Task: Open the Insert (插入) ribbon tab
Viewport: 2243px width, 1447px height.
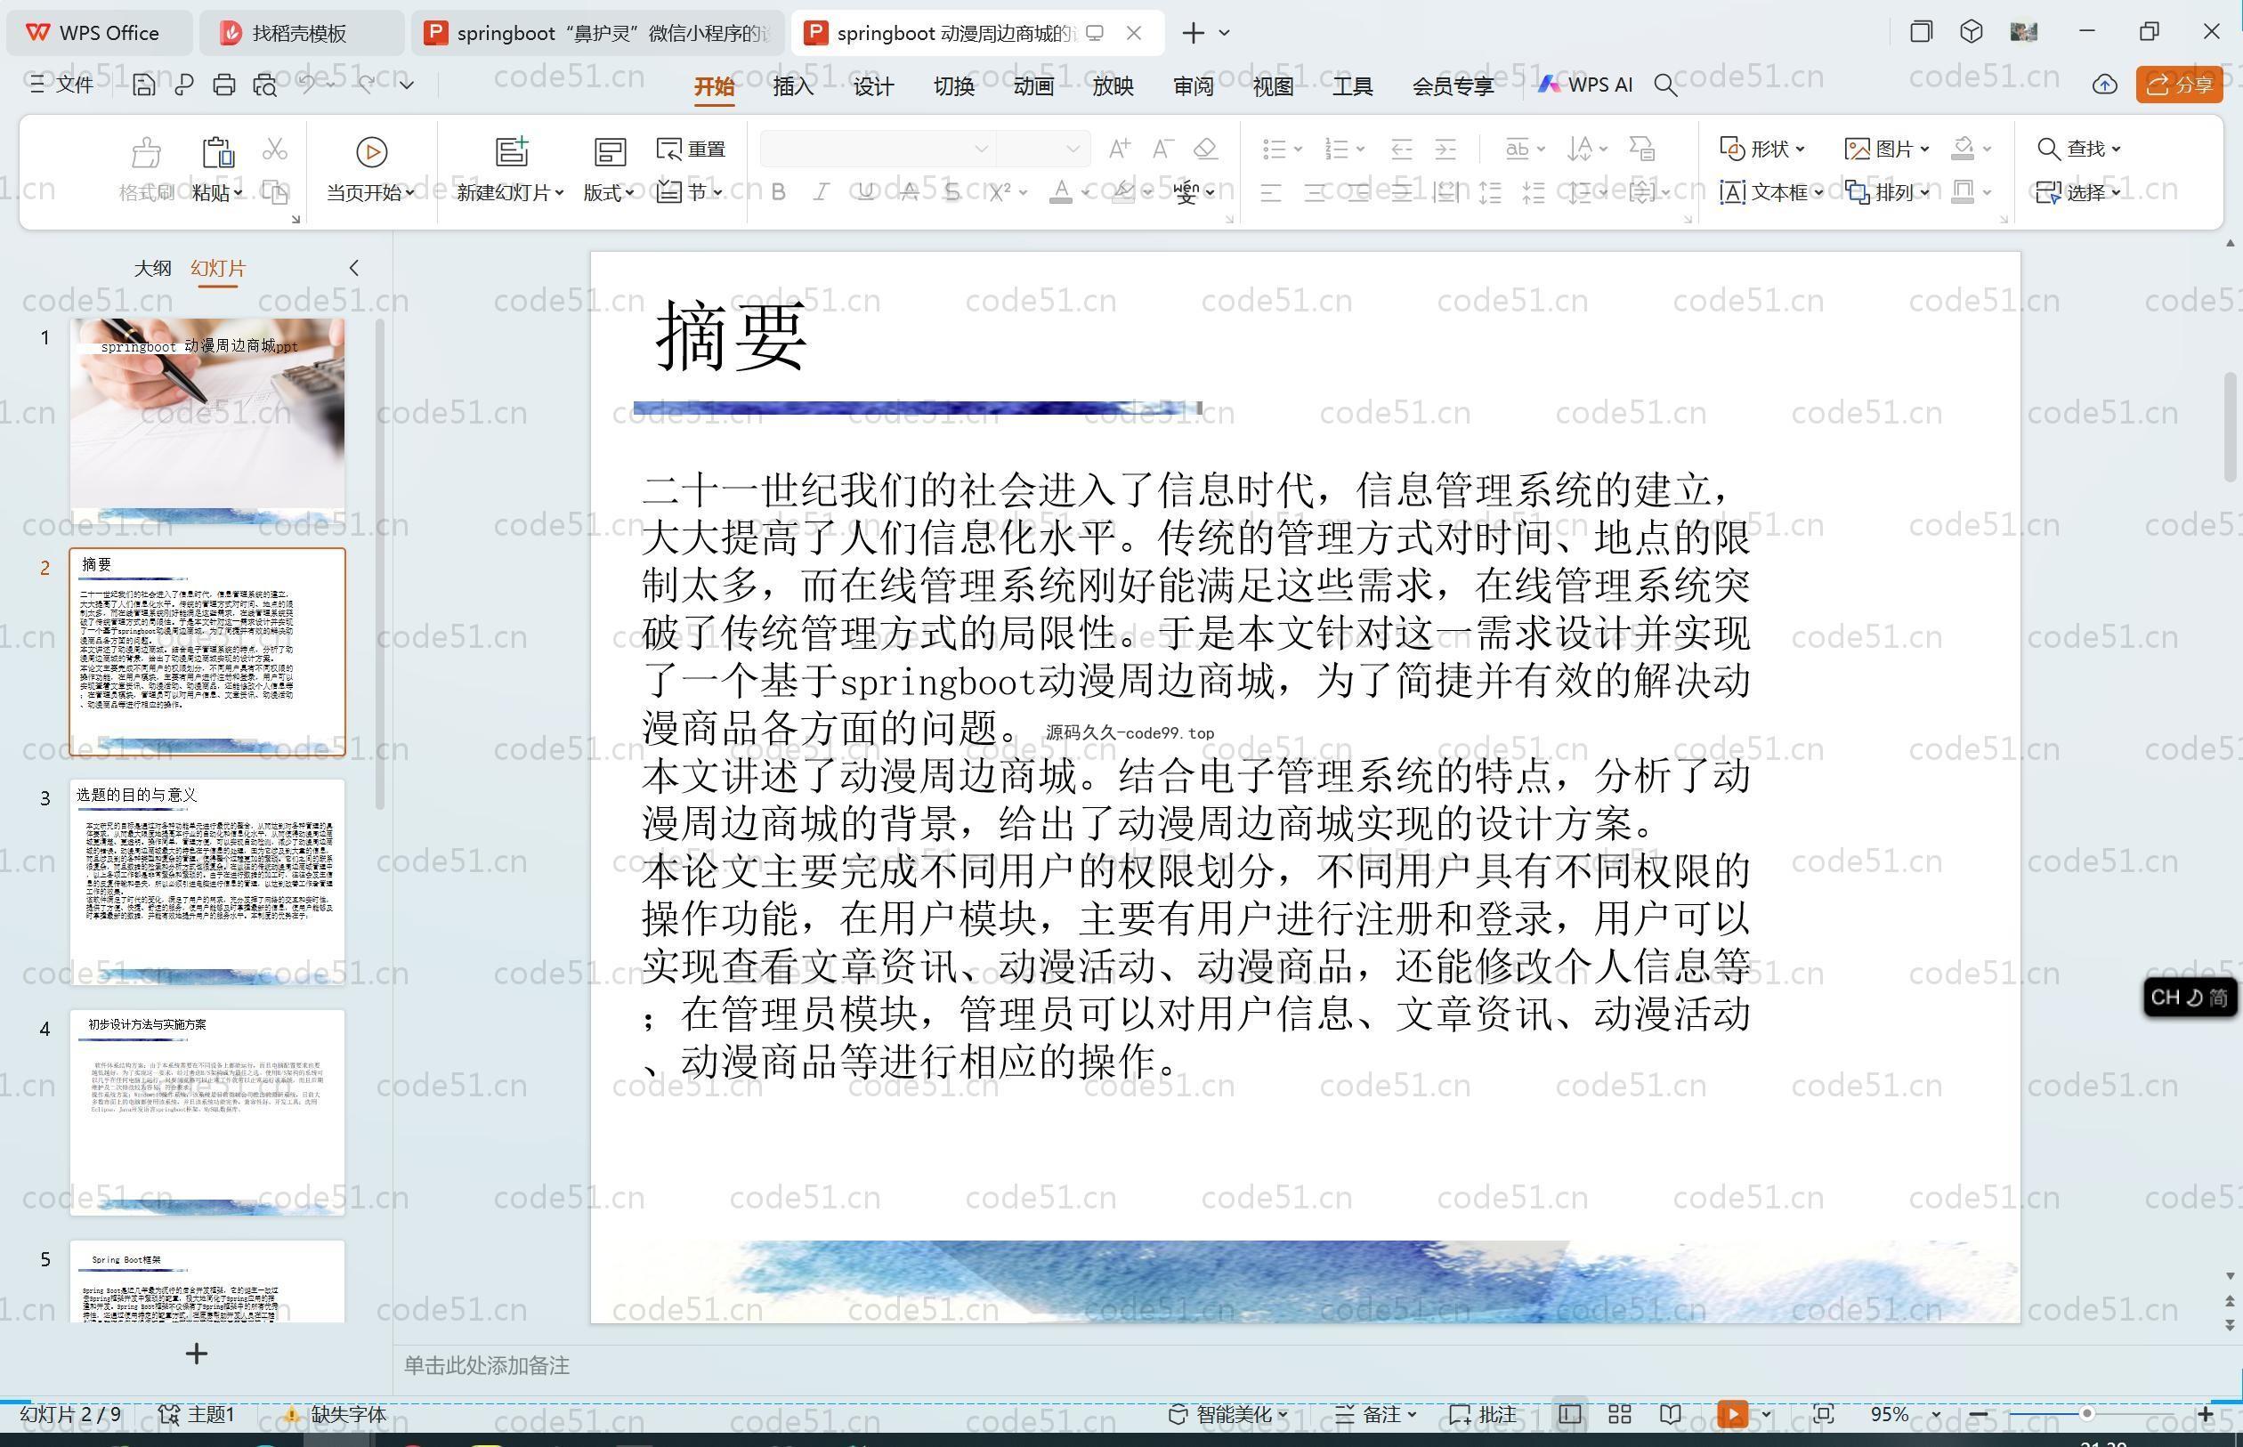Action: pos(793,86)
